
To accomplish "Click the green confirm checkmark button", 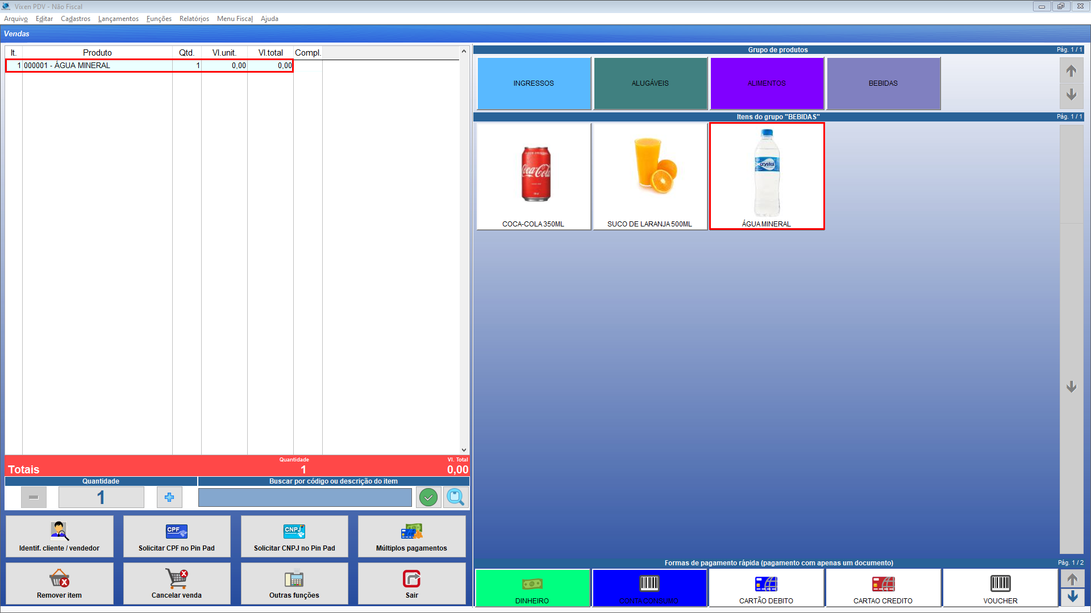I will (428, 498).
